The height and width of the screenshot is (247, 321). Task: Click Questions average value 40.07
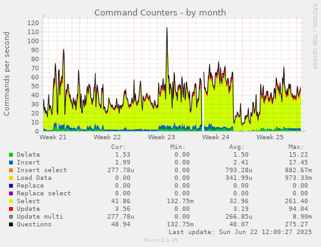click(x=239, y=224)
